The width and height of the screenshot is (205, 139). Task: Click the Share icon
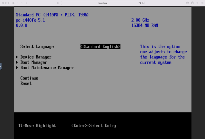pos(192,3)
